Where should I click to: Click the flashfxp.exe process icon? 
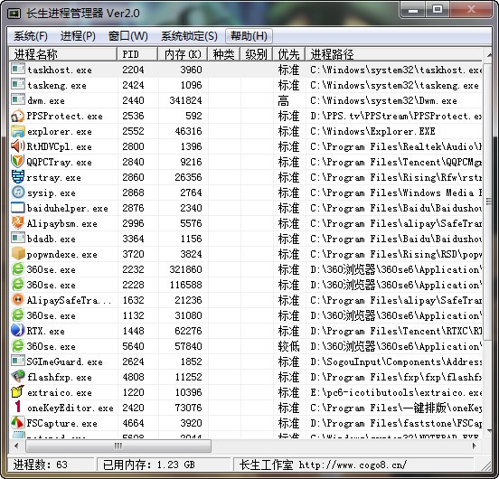17,377
